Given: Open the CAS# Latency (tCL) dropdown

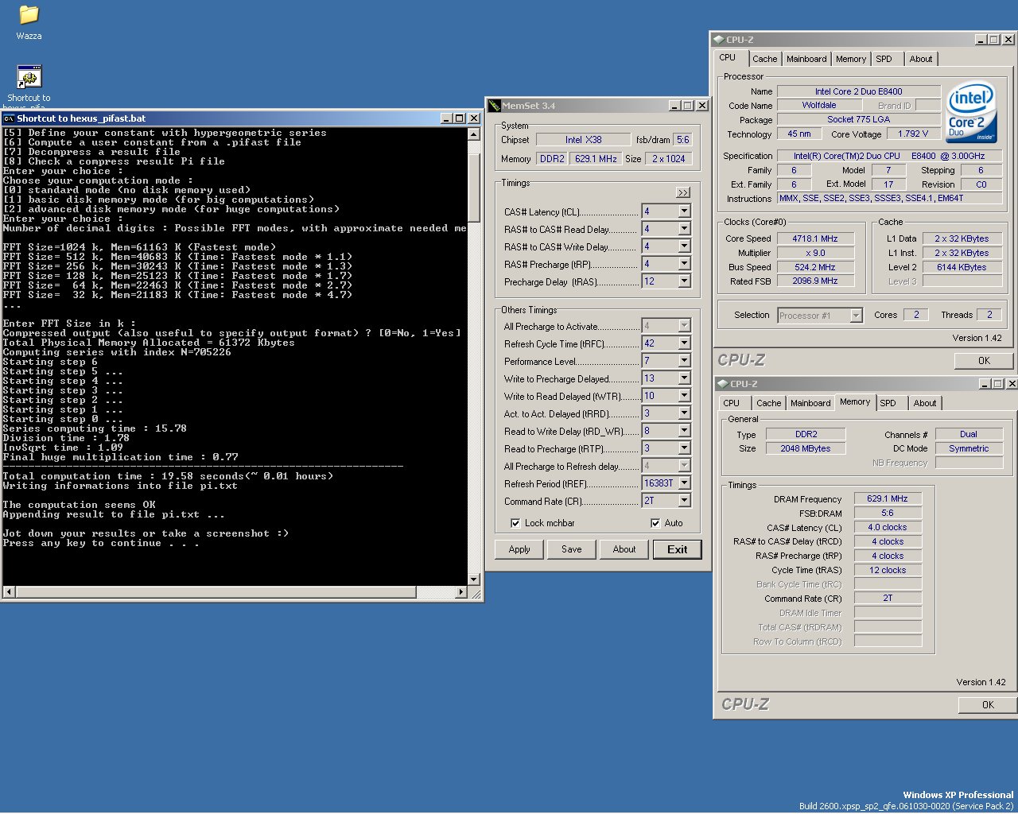Looking at the screenshot, I should tap(684, 211).
